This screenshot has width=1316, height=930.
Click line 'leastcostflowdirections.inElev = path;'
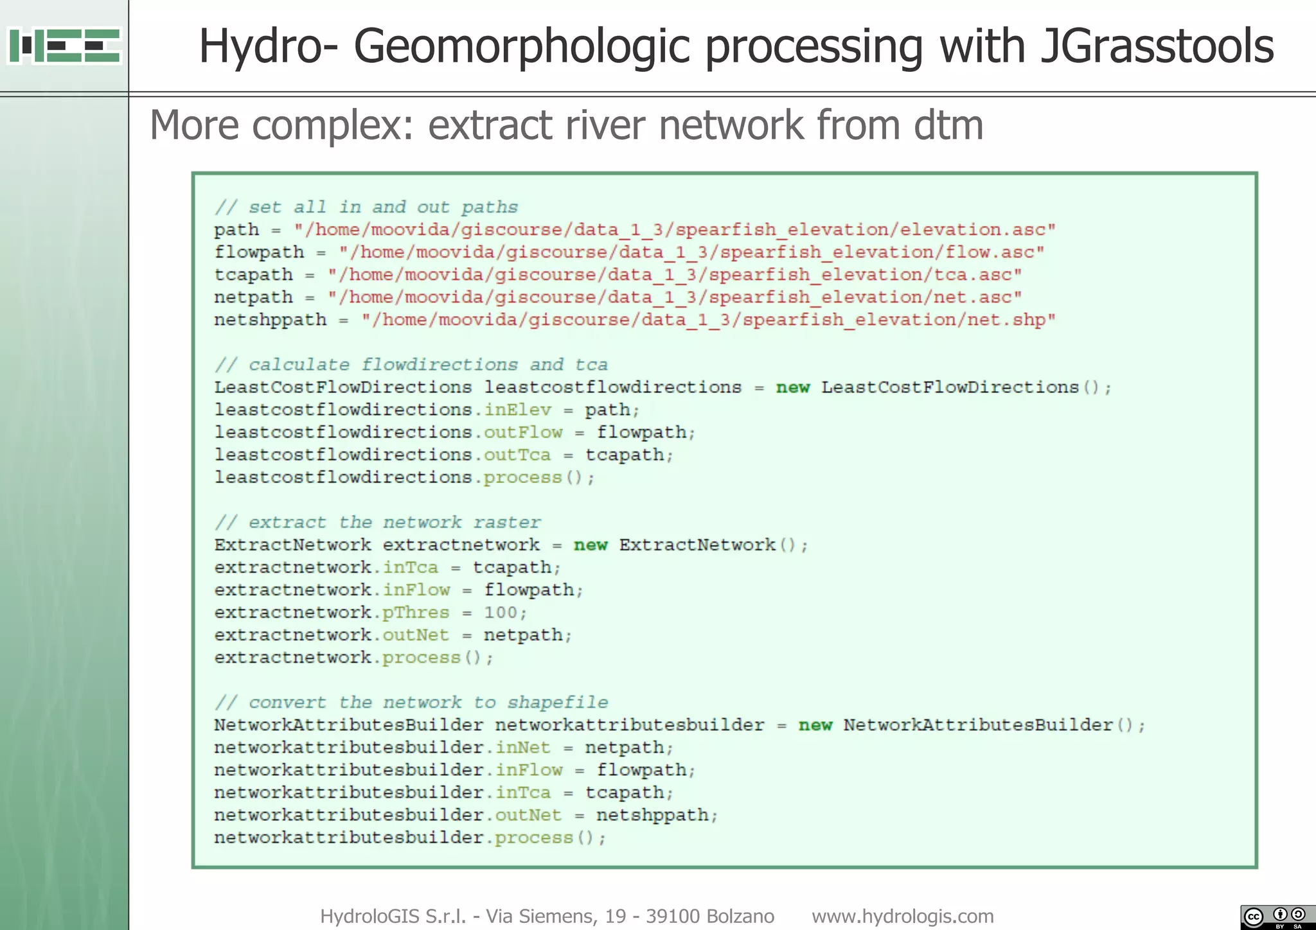[427, 410]
